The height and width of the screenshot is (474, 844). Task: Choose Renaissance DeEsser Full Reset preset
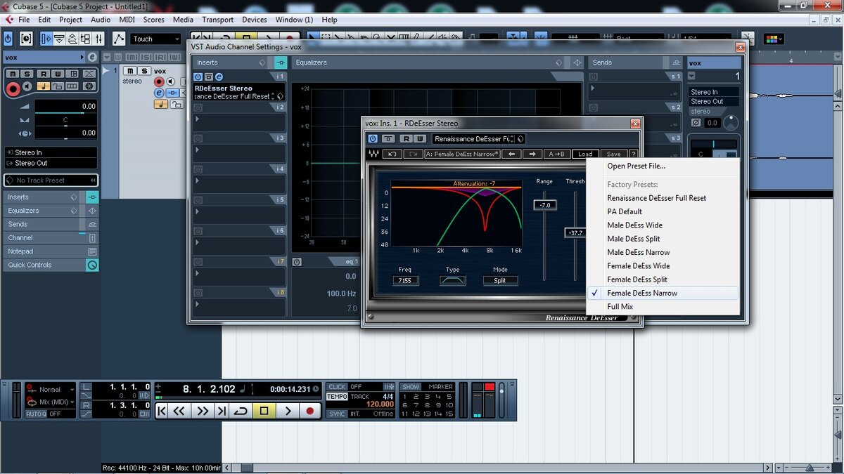656,198
